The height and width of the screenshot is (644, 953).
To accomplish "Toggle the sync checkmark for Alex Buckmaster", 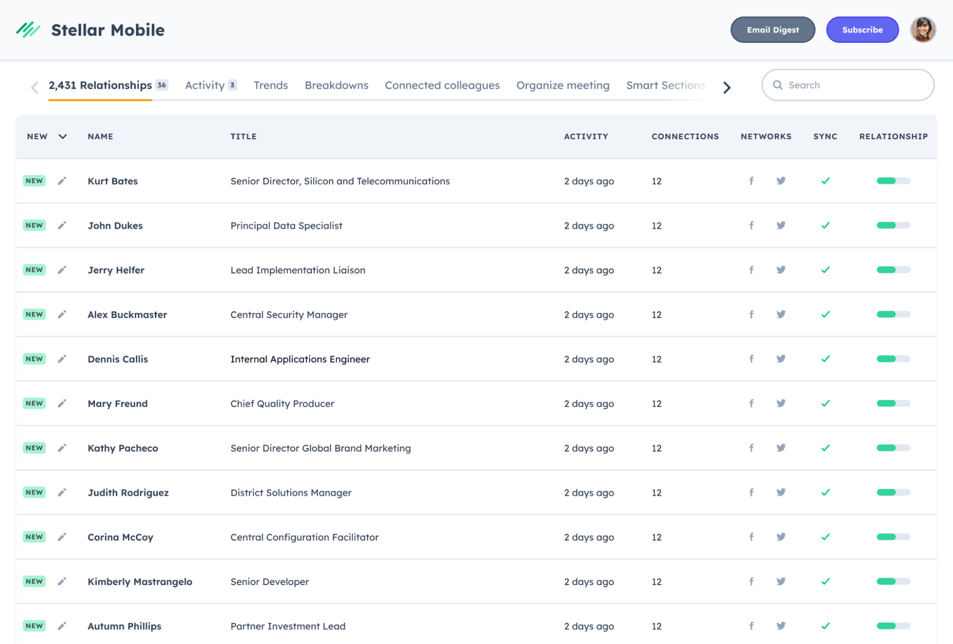I will [826, 314].
